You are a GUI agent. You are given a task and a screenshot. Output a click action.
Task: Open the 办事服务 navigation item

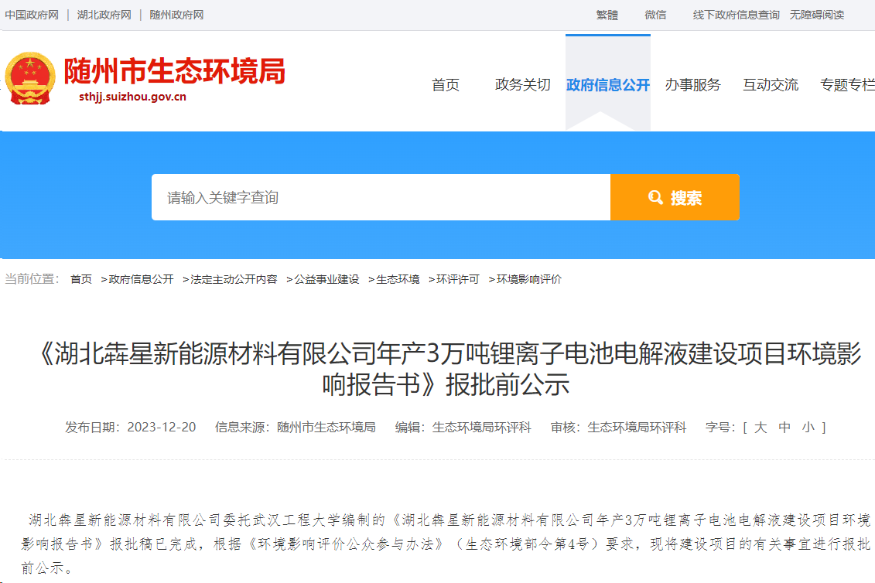click(692, 85)
